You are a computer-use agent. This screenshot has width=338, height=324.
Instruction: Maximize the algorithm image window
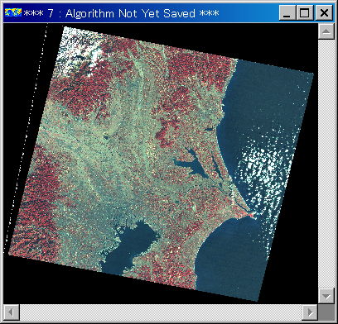(305, 13)
